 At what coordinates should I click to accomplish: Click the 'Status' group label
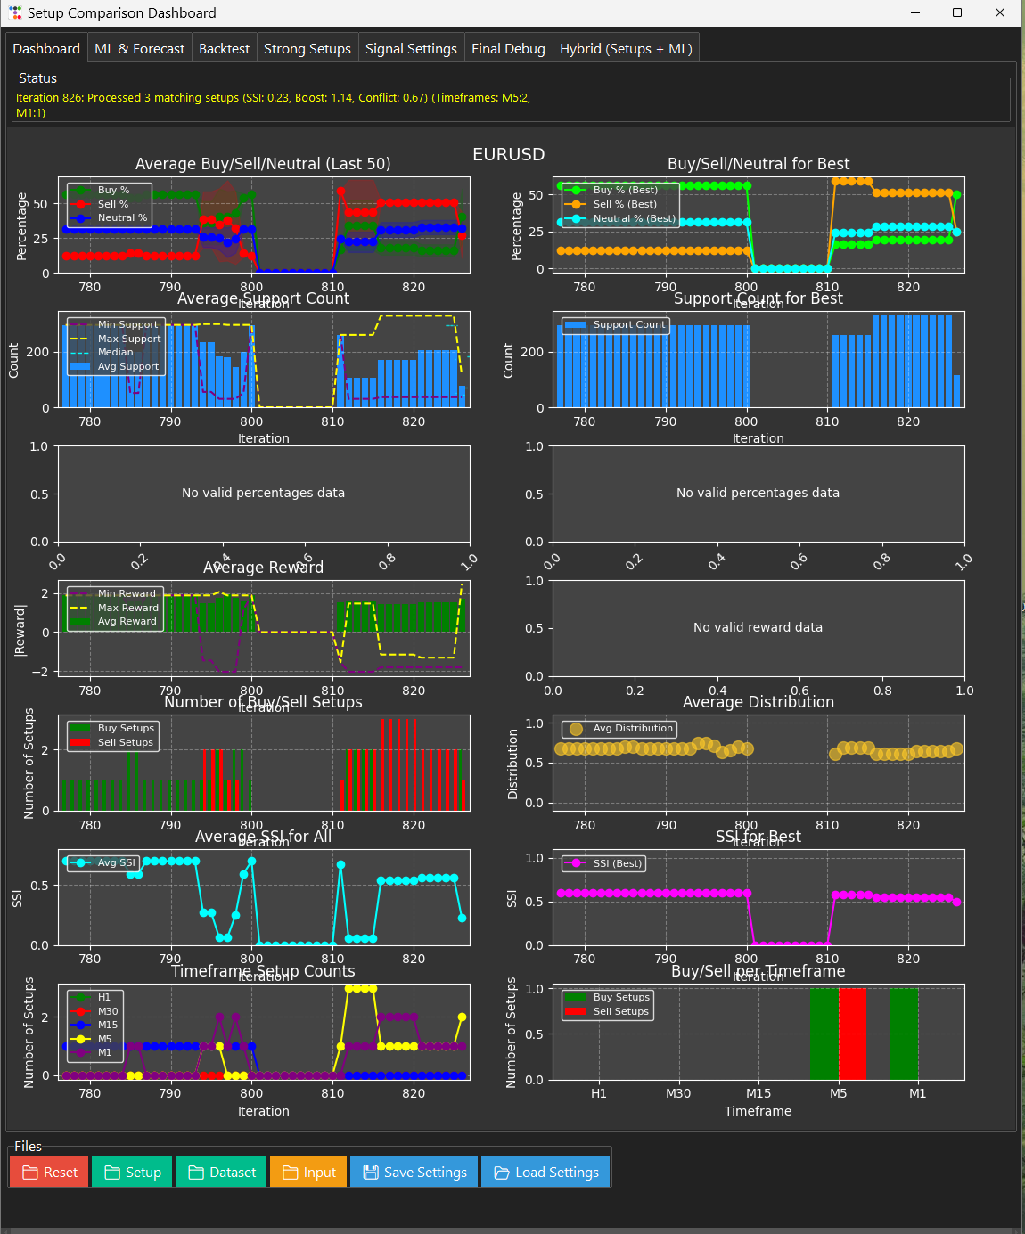click(x=37, y=78)
